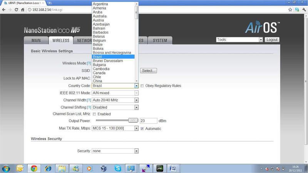This screenshot has height=173, width=308.
Task: Switch to the MAIN tab
Action: click(x=36, y=40)
